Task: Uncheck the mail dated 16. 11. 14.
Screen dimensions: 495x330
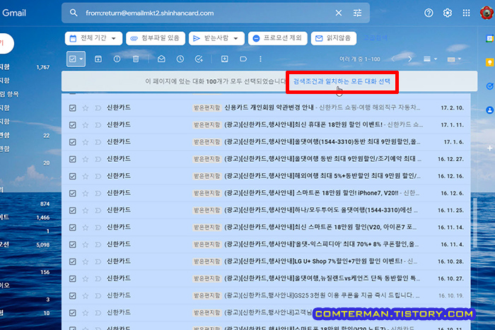Action: coord(73,227)
